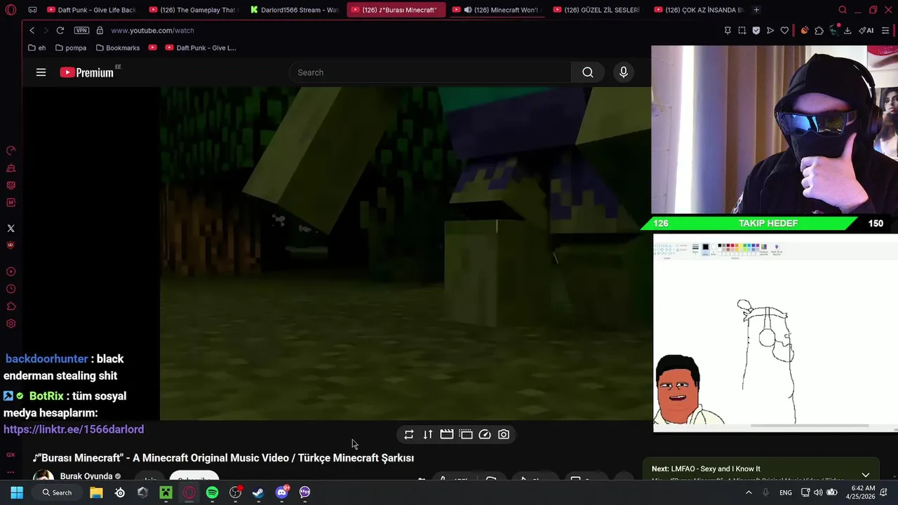Open Spotify from taskbar

click(x=212, y=492)
